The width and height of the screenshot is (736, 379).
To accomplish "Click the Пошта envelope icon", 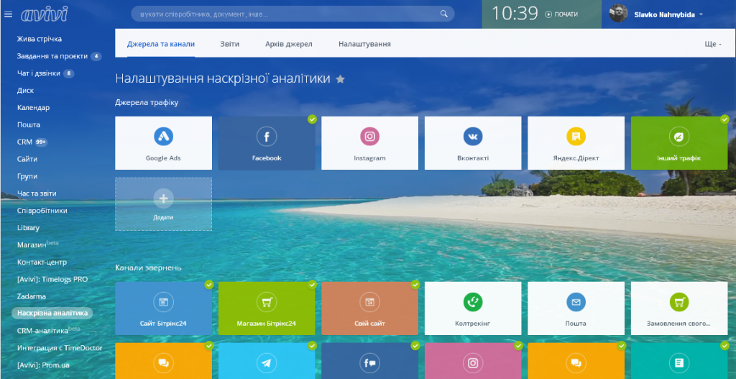I will [x=576, y=302].
